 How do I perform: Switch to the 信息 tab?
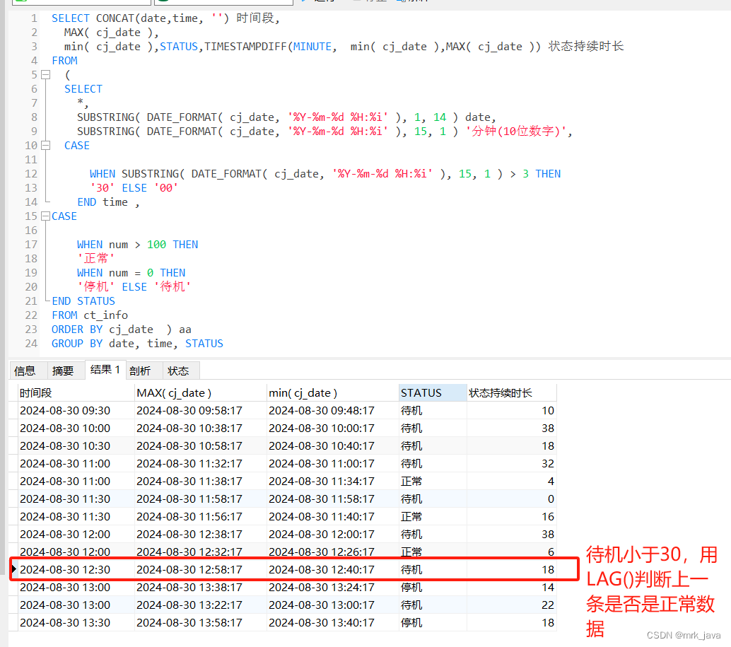point(25,371)
